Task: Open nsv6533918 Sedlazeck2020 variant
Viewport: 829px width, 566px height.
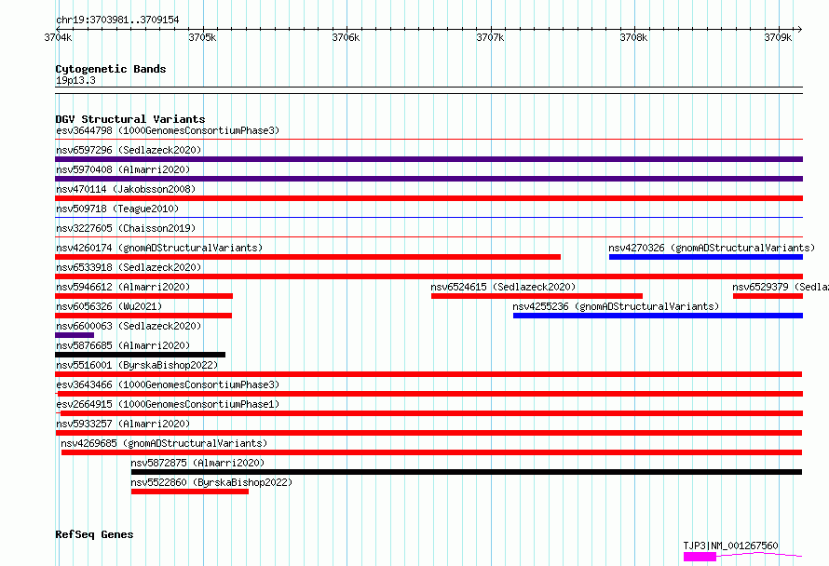Action: coord(129,267)
